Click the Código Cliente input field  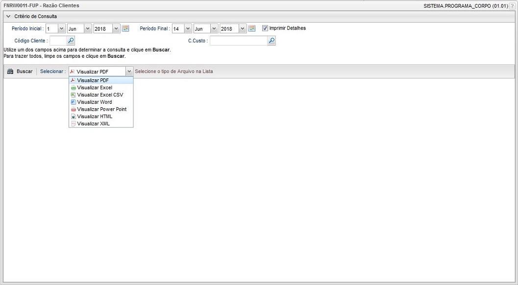pos(57,41)
